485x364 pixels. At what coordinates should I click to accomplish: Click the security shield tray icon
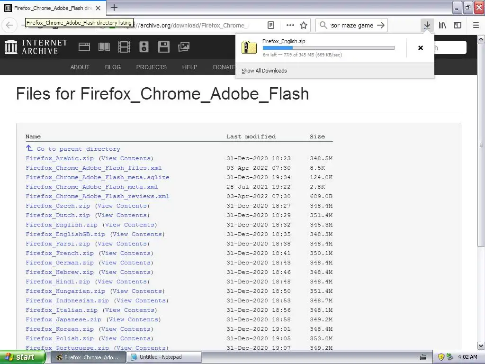(441, 357)
